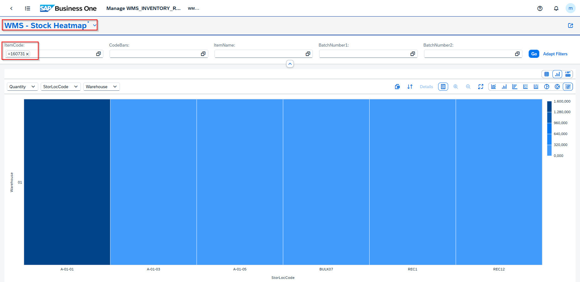
Task: Click the share icon in the title bar
Action: click(571, 26)
